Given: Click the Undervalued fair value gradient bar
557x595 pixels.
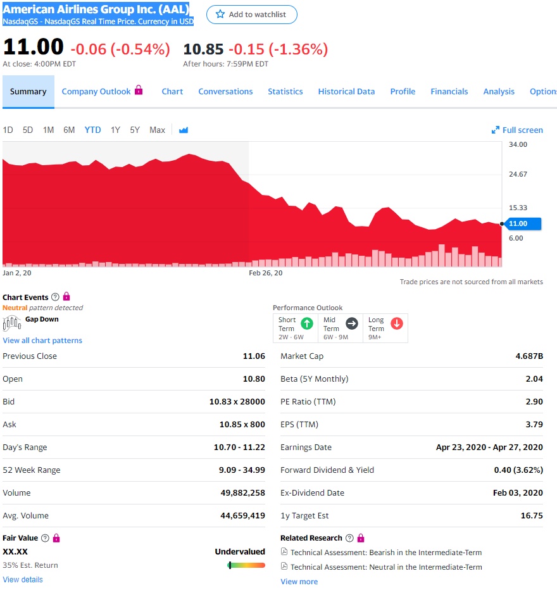Looking at the screenshot, I should 246,565.
